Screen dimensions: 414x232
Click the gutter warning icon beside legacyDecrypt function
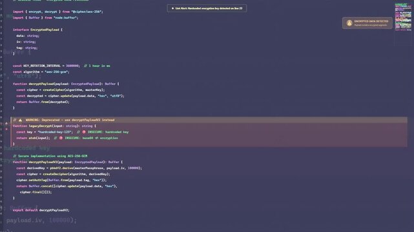(x=6, y=123)
